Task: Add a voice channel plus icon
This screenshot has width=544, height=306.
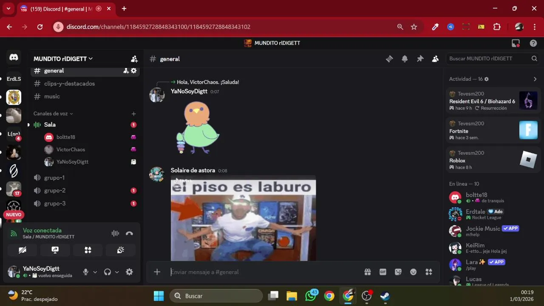Action: [133, 113]
